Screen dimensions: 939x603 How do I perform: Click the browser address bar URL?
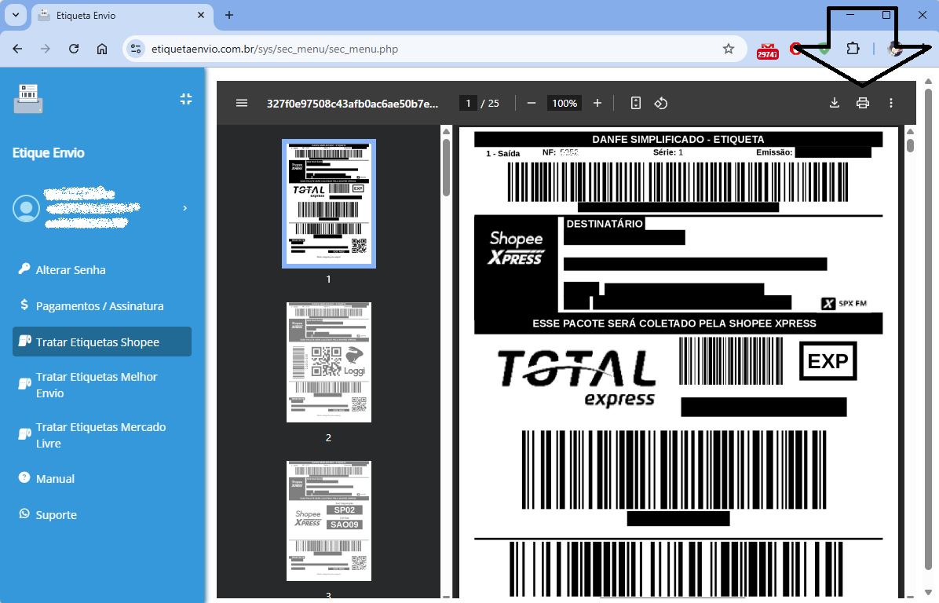click(x=274, y=49)
